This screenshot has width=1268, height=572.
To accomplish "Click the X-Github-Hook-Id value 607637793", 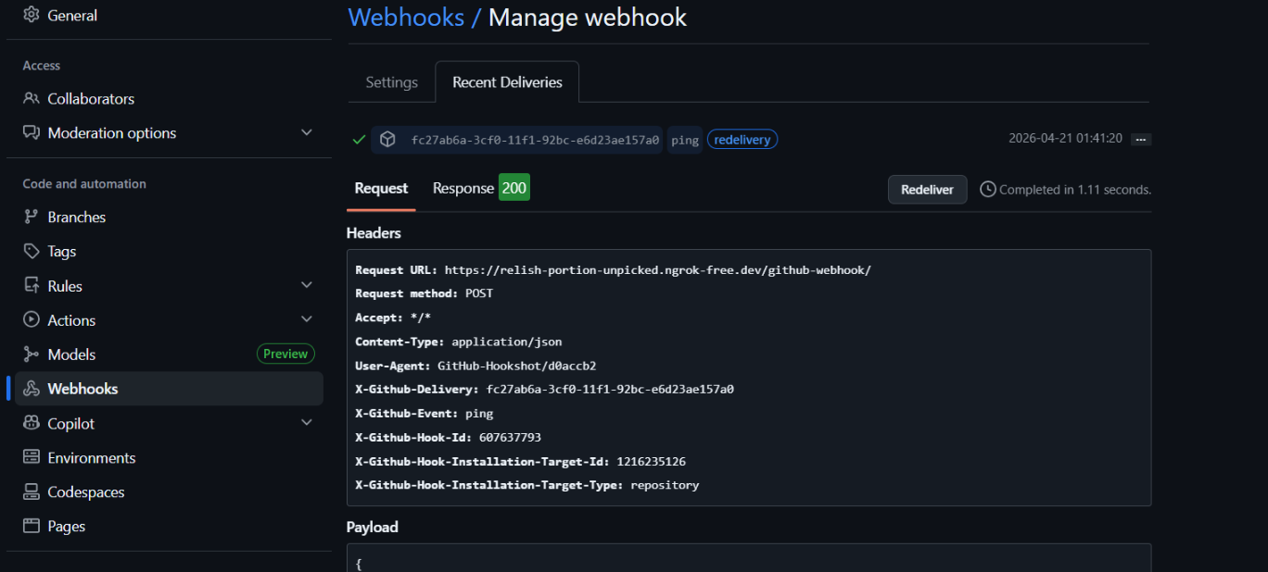I will [x=510, y=438].
